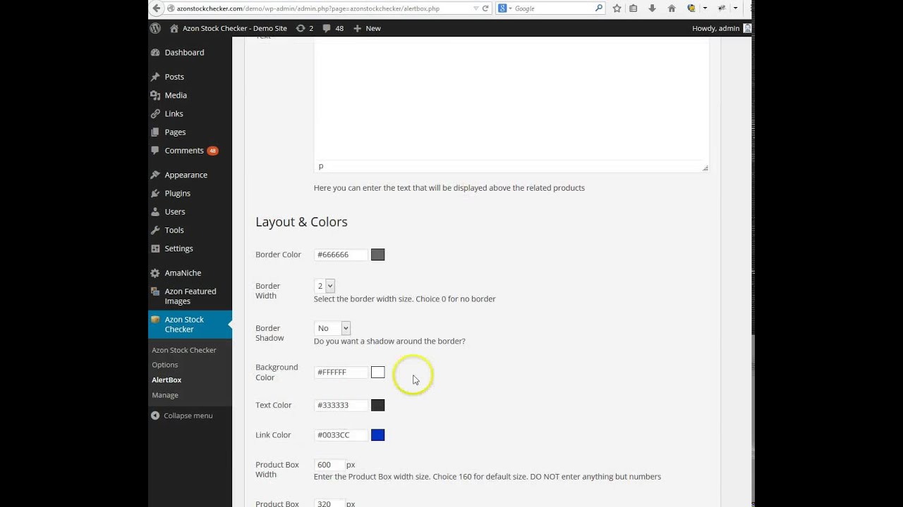Viewport: 903px width, 507px height.
Task: Reload the page with the refresh icon
Action: 485,8
